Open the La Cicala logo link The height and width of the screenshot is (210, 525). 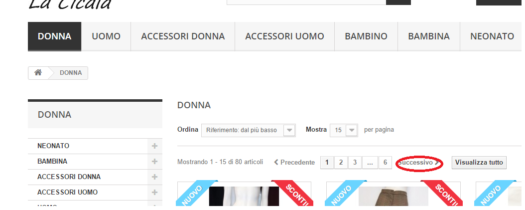[x=70, y=5]
